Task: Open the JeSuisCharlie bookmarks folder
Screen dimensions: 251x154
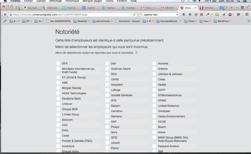Action: click(x=102, y=21)
